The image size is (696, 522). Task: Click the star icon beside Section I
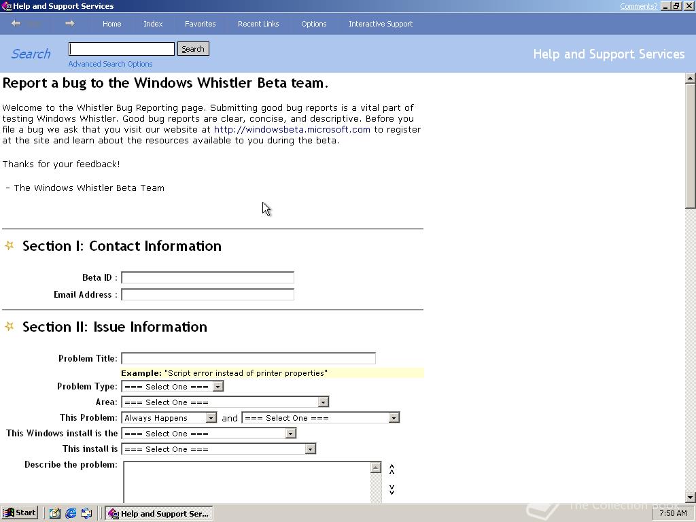coord(10,245)
